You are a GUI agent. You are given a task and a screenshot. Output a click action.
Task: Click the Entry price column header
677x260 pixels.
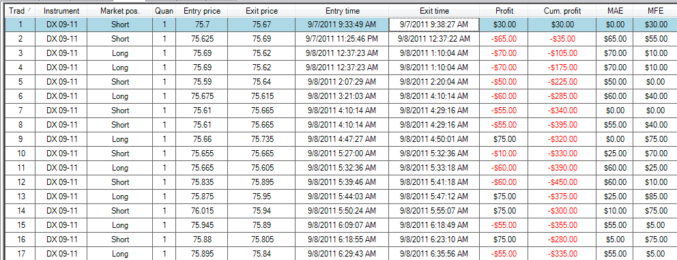point(202,11)
